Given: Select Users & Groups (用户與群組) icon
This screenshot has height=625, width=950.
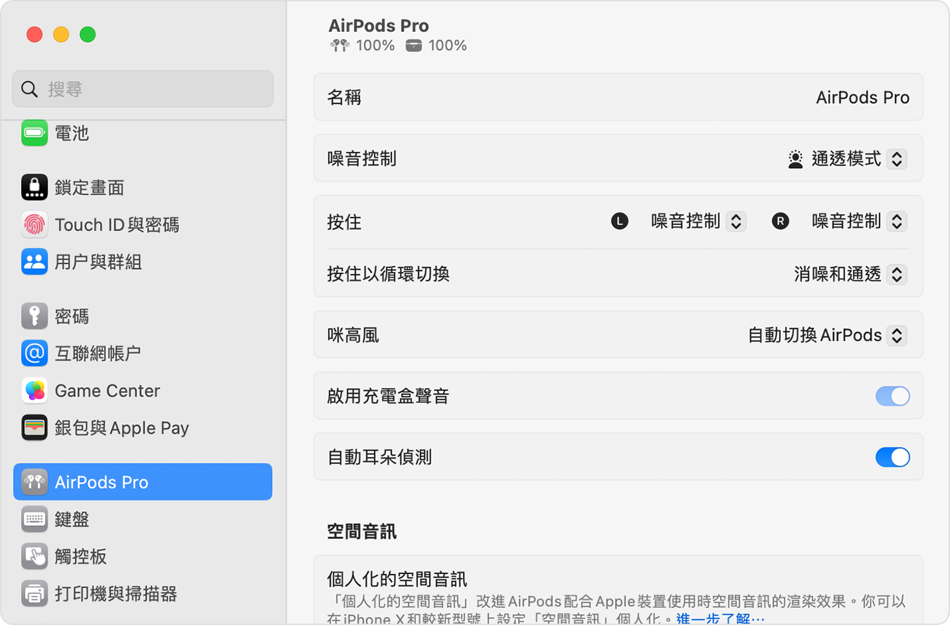Looking at the screenshot, I should click(35, 262).
